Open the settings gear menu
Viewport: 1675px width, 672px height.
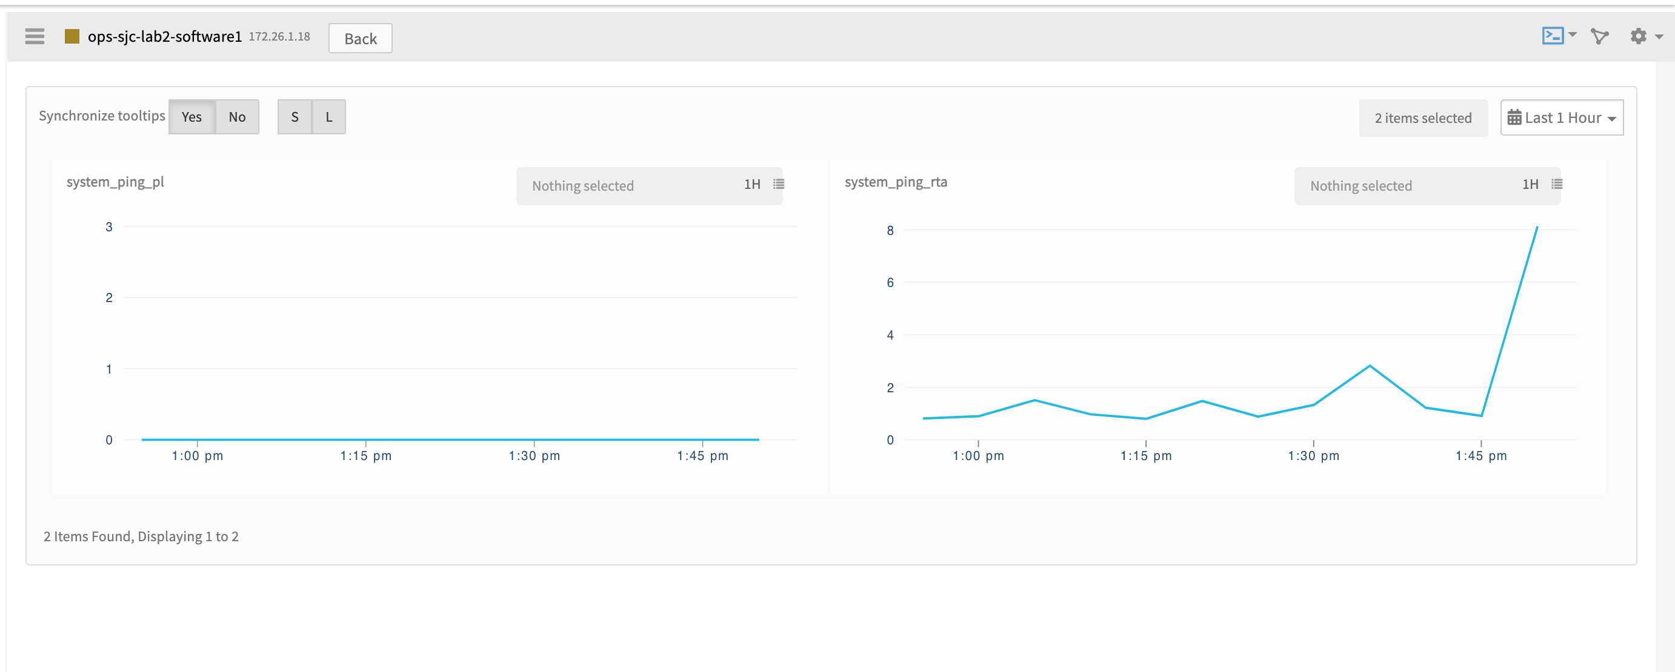click(1639, 36)
